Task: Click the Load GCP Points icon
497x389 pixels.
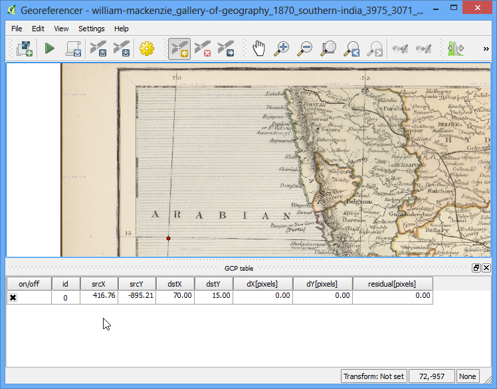Action: 98,49
